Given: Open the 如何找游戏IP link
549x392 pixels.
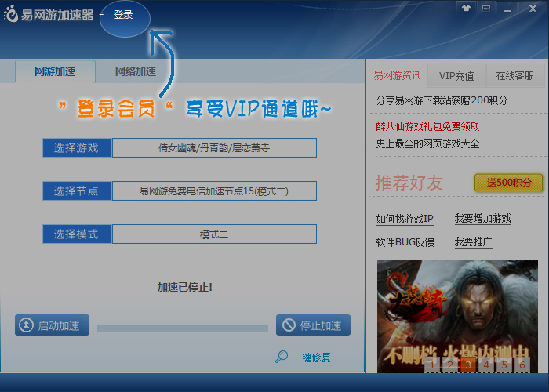Looking at the screenshot, I should pos(405,219).
